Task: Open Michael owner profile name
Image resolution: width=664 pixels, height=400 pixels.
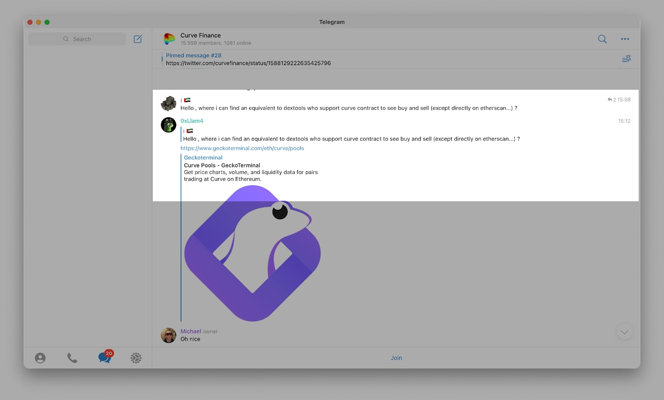Action: 190,331
